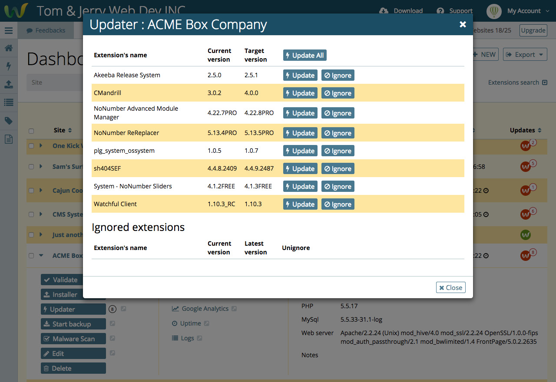
Task: Open the Feedbacks tab
Action: [46, 30]
